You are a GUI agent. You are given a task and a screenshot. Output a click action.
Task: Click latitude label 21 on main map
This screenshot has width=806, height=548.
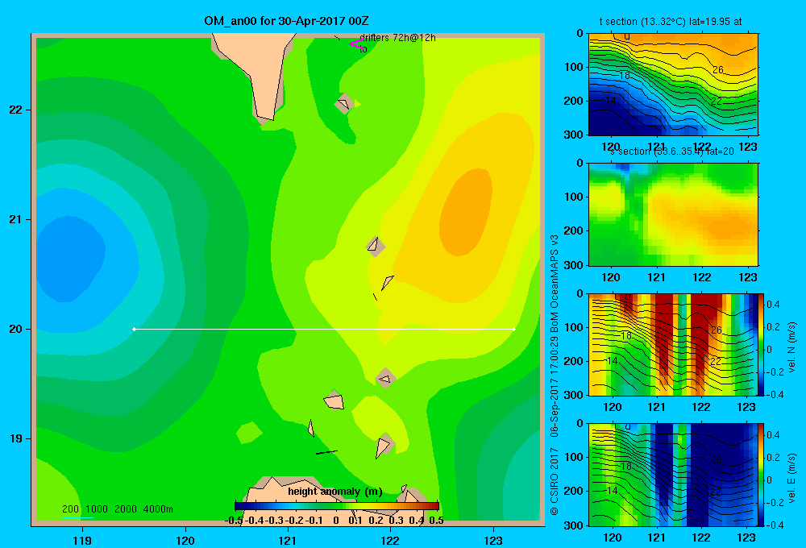(x=15, y=219)
